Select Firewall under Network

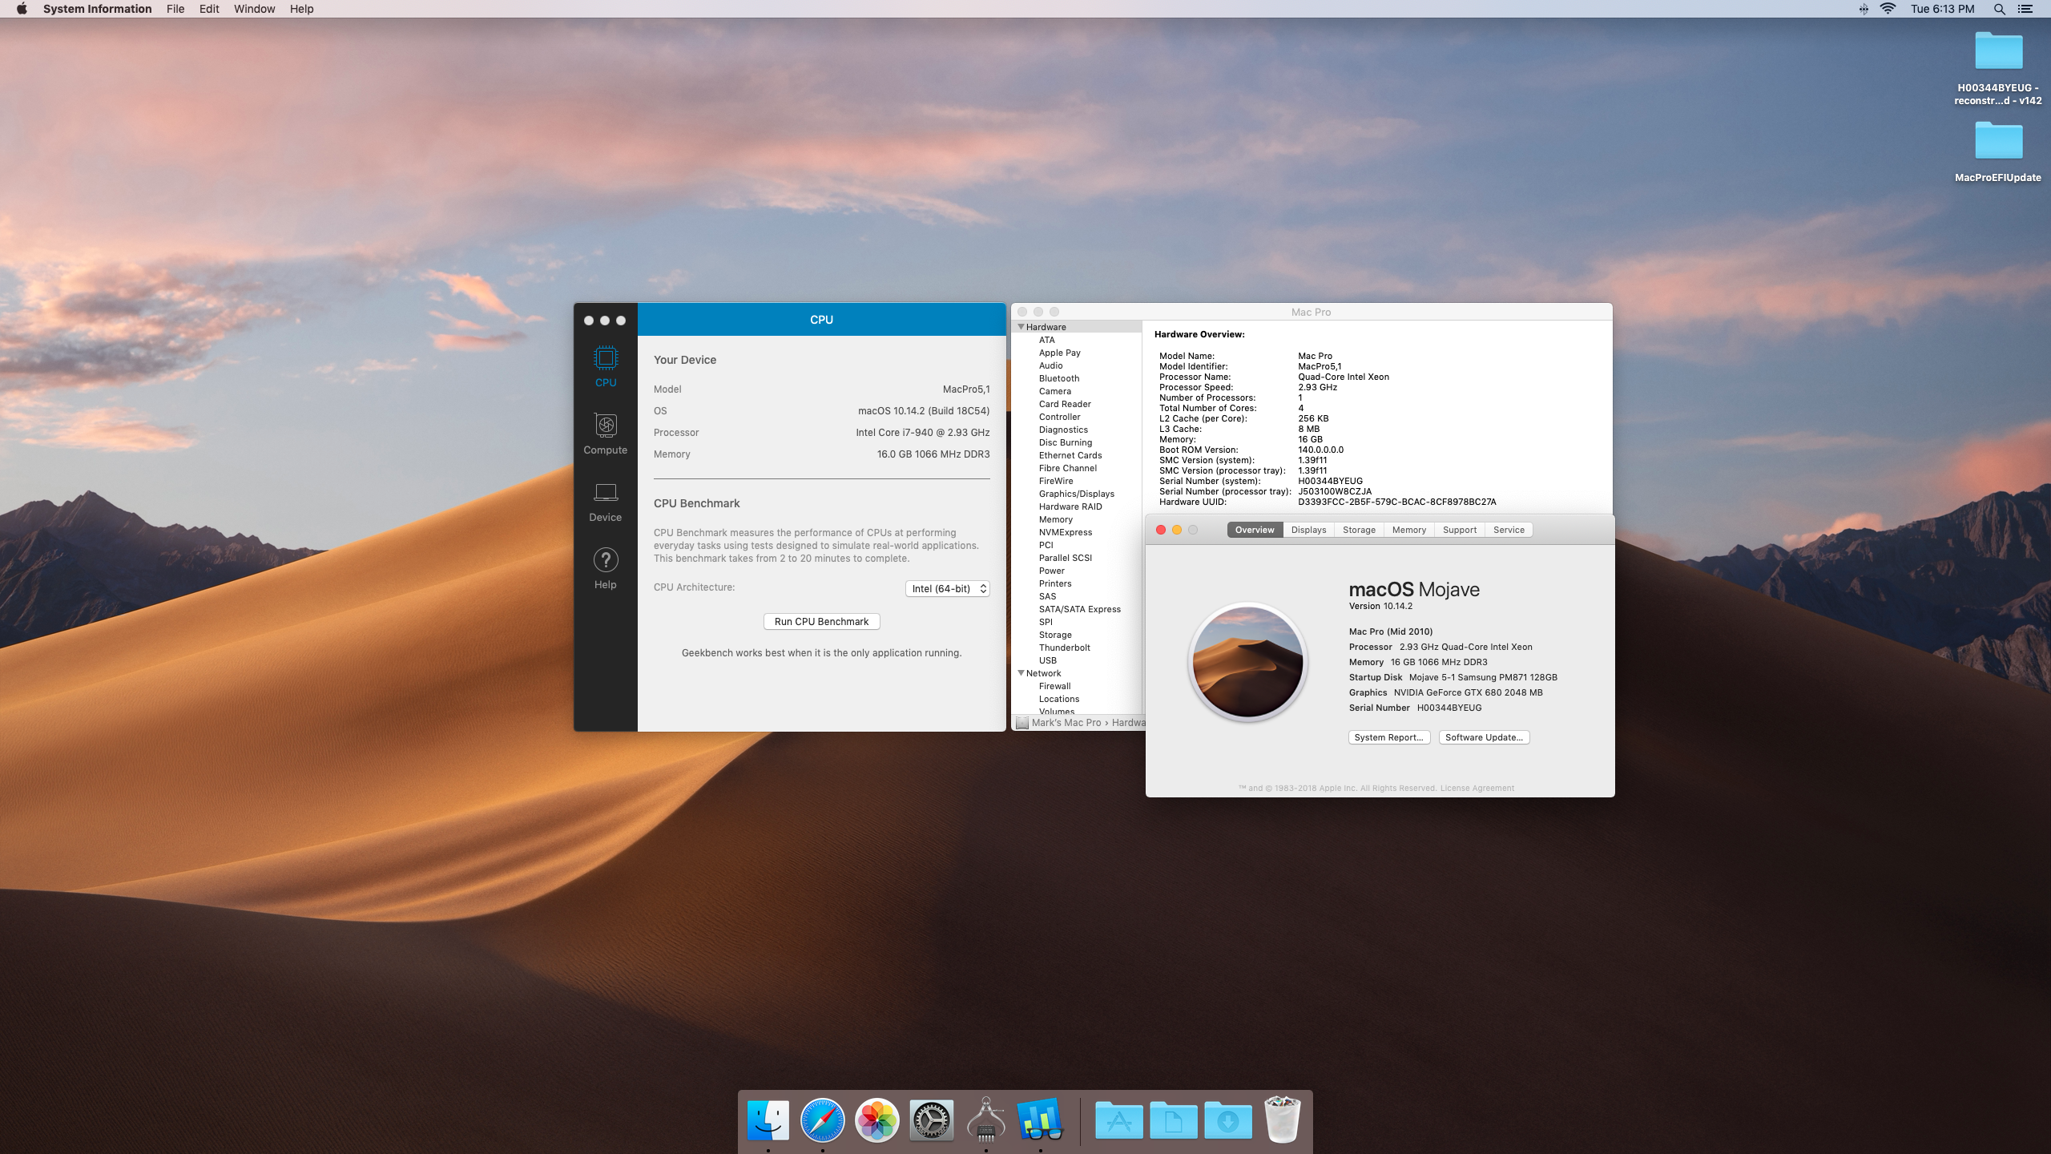[1054, 686]
